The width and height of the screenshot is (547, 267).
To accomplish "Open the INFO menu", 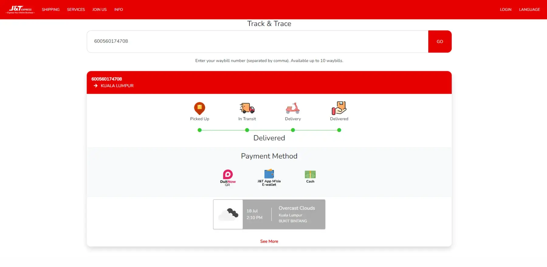I will pyautogui.click(x=119, y=10).
